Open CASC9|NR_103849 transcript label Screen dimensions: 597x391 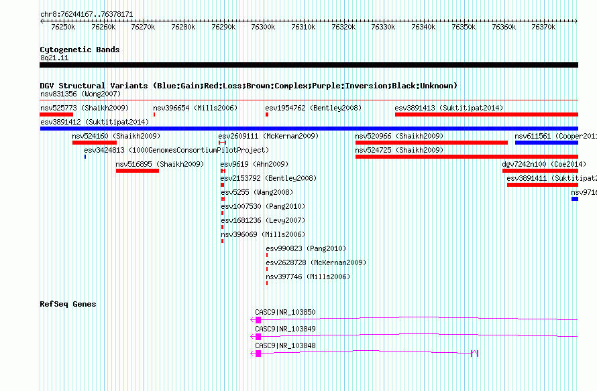point(285,329)
